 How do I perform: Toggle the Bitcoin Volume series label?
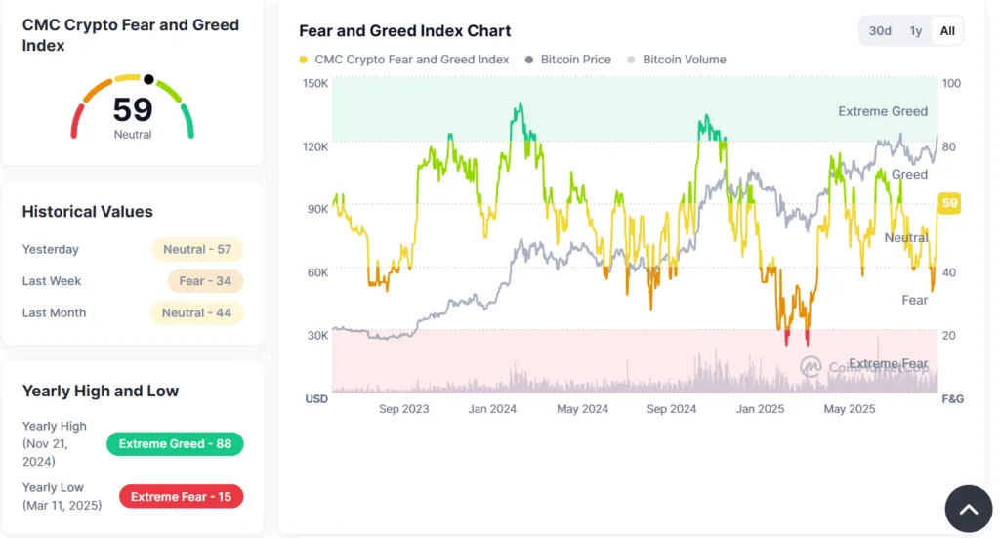pos(684,60)
